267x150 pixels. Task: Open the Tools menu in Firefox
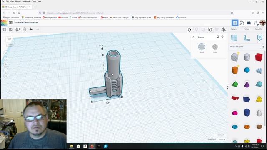point(34,1)
